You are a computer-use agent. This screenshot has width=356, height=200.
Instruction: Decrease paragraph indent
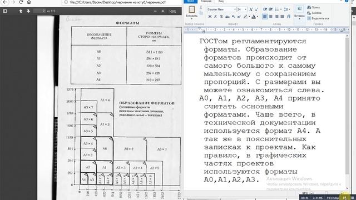click(265, 9)
